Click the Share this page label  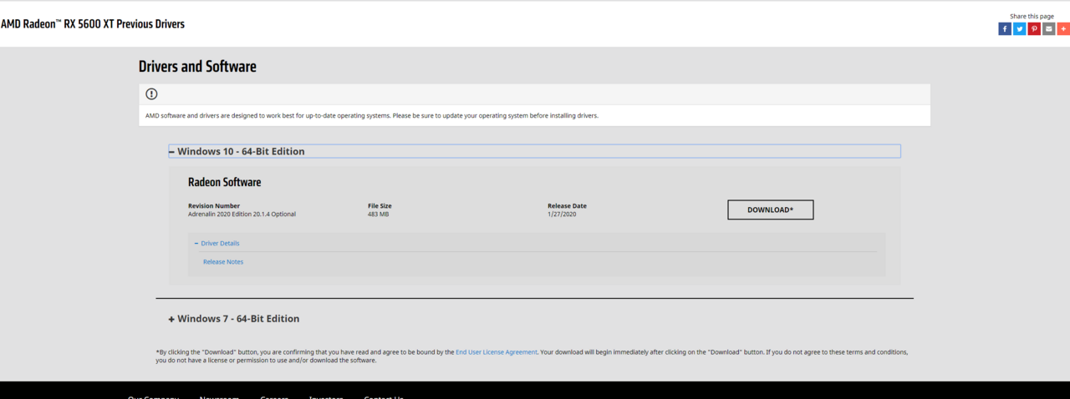click(x=1032, y=16)
